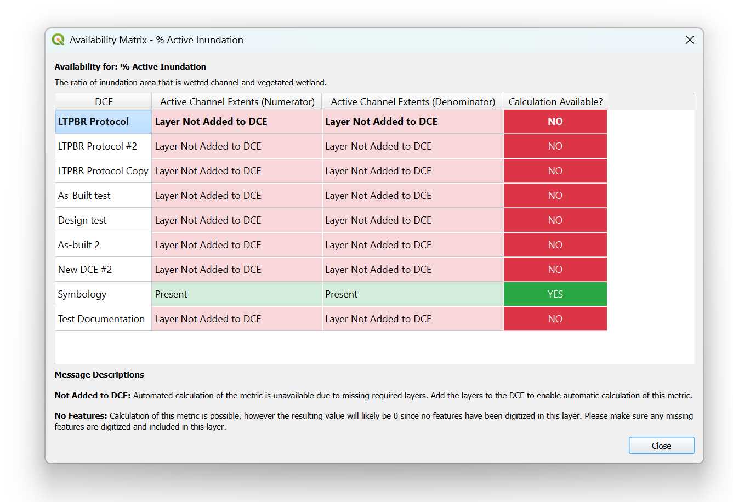Click the Active Channel Extents (Denominator) header
Viewport: 733px width, 502px height.
(413, 101)
